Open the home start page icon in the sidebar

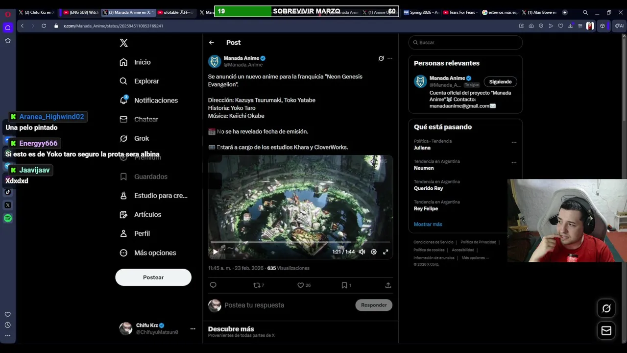(8, 27)
